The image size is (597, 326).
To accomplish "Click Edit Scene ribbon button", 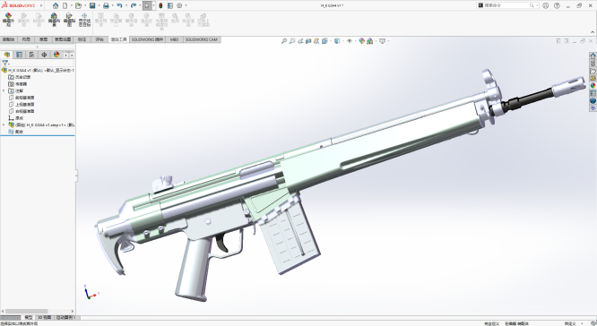I will pyautogui.click(x=54, y=20).
